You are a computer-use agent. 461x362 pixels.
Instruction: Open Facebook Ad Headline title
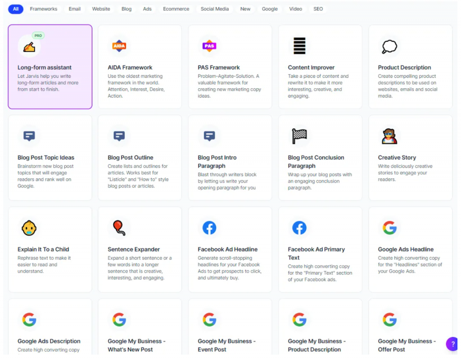(x=227, y=249)
